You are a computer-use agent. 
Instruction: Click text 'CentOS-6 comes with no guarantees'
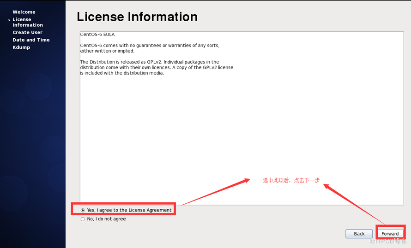pyautogui.click(x=121, y=45)
